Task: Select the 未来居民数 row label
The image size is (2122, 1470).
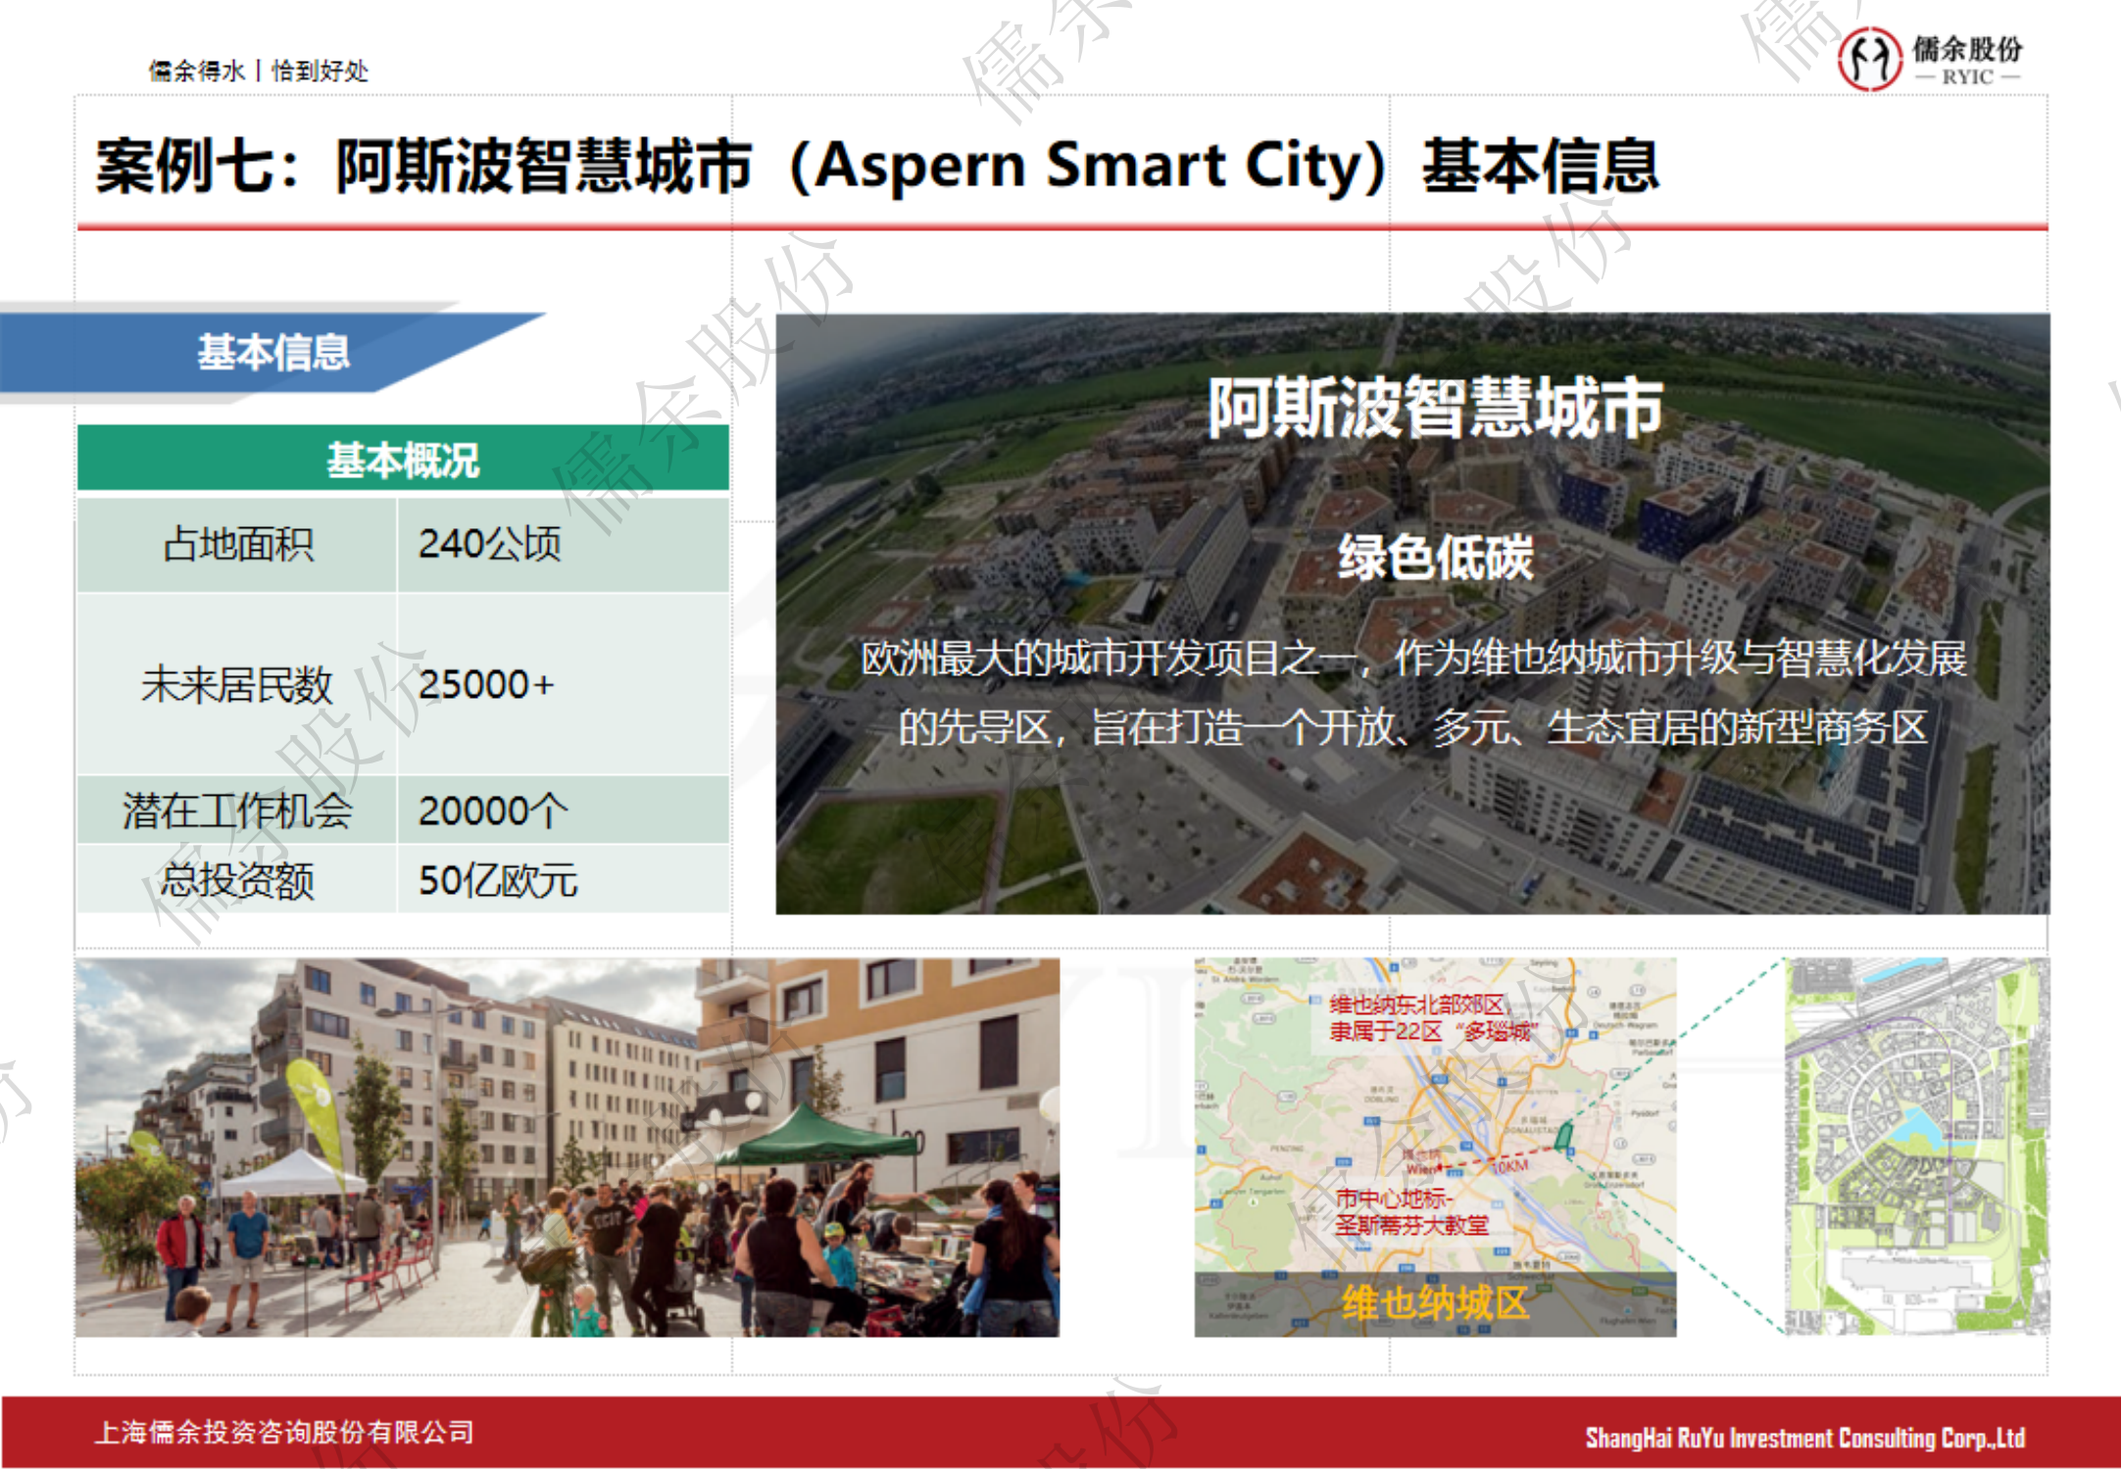Action: 237,684
